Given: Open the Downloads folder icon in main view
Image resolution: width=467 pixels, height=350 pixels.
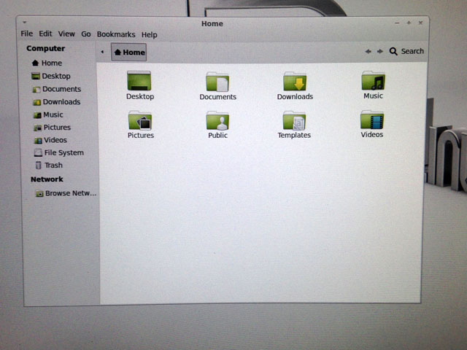Looking at the screenshot, I should click(295, 81).
